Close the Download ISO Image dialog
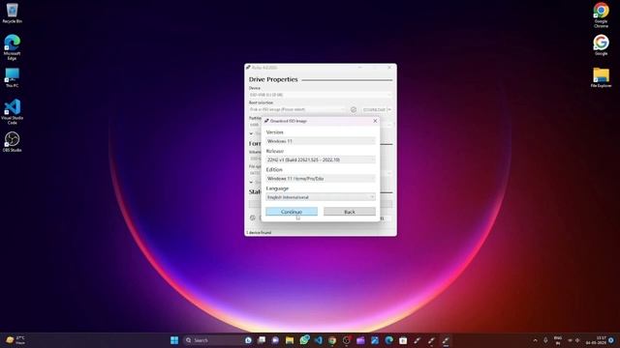The height and width of the screenshot is (348, 620). tap(375, 121)
